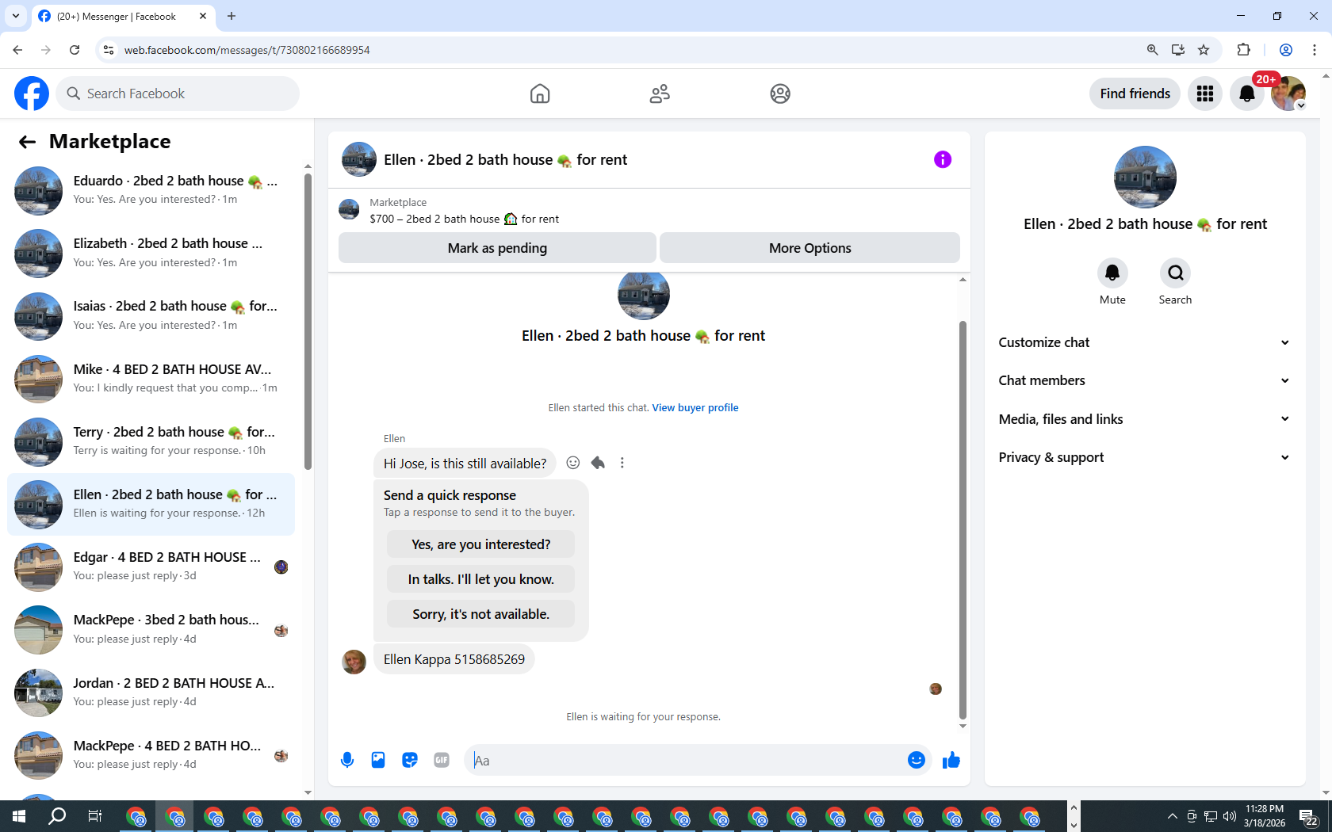Expand Customize chat section
Image resolution: width=1332 pixels, height=832 pixels.
(1144, 342)
